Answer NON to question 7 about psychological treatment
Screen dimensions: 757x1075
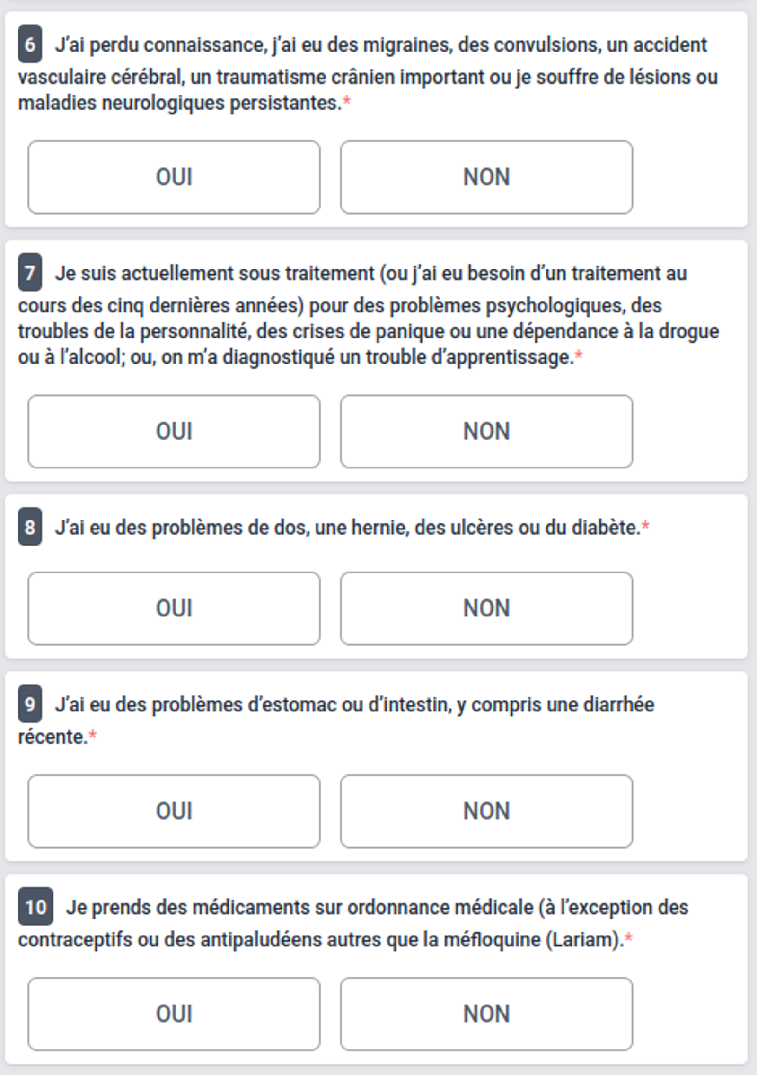pos(486,430)
